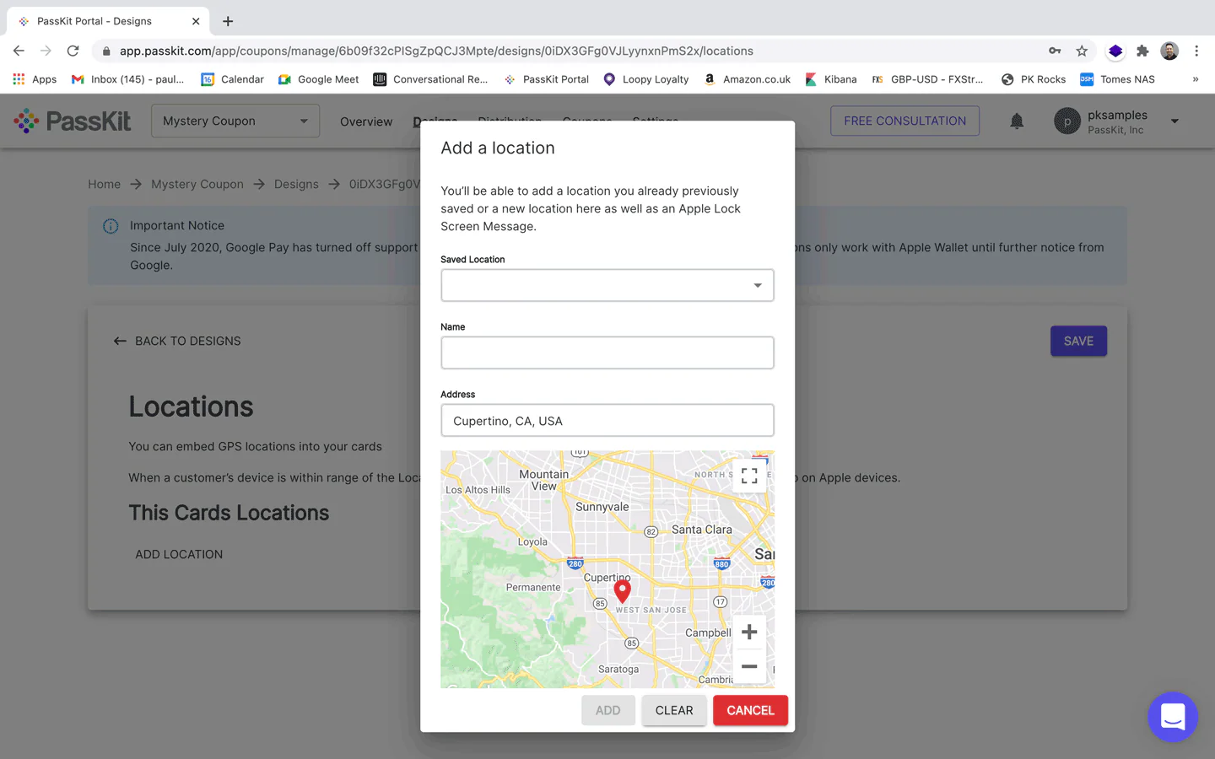Open the notifications bell
1215x759 pixels.
pos(1017,121)
